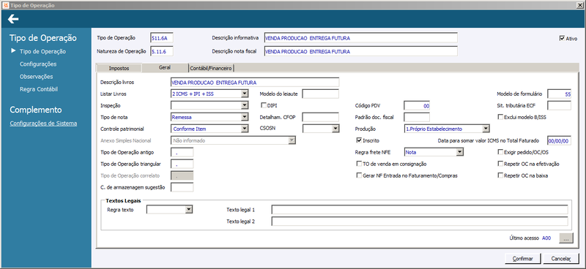
Task: Switch to the Impostos tab
Action: point(119,68)
